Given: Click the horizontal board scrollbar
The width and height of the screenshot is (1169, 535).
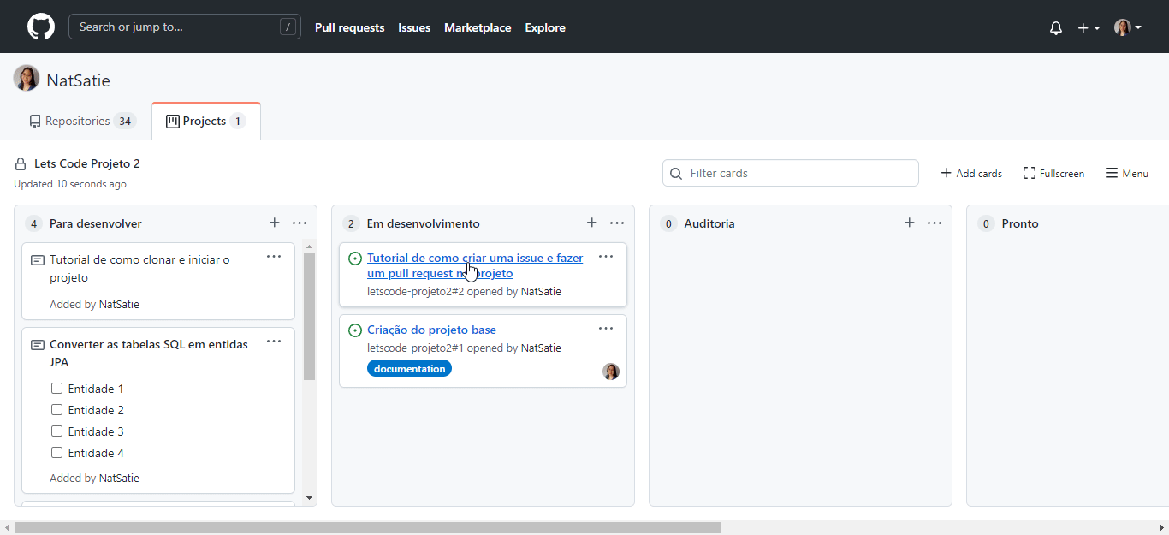Looking at the screenshot, I should pos(368,527).
